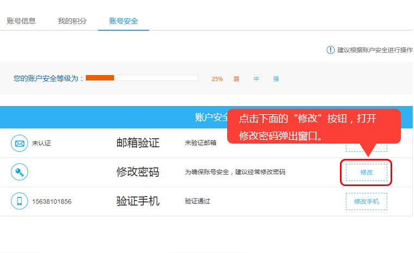Image resolution: width=414 pixels, height=253 pixels.
Task: Click the 未认证 status label
Action: coord(41,144)
